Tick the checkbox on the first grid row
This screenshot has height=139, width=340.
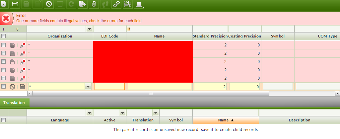(x=3, y=45)
